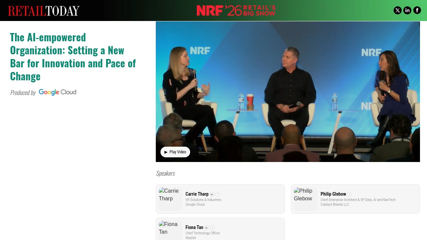Open the Facebook icon in the header

click(x=417, y=10)
